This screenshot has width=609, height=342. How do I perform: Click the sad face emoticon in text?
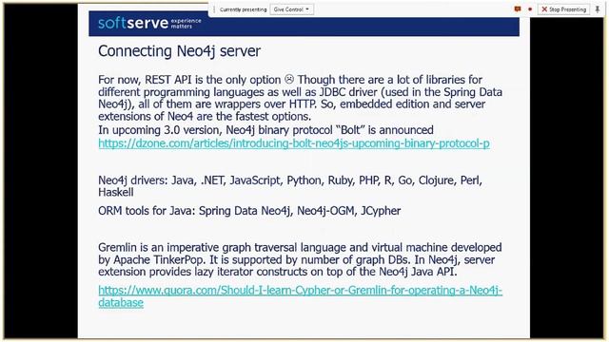pyautogui.click(x=289, y=79)
